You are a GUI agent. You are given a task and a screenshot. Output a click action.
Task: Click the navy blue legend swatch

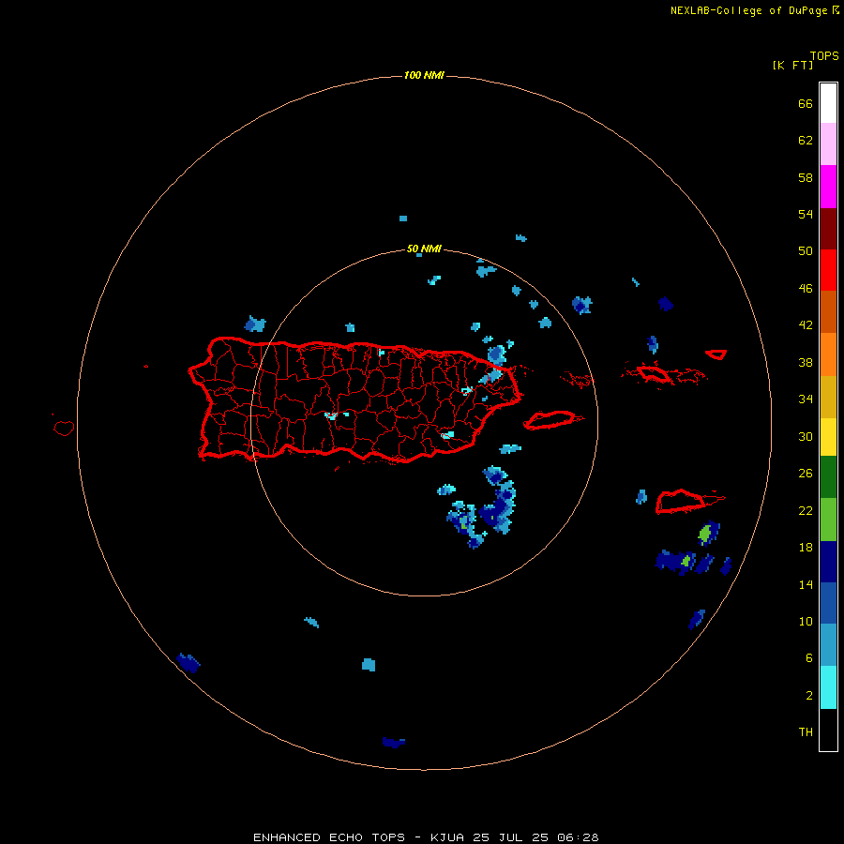click(x=828, y=562)
